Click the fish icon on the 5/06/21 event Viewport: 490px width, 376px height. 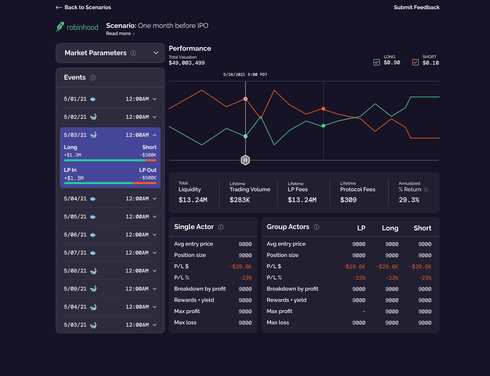tap(93, 235)
